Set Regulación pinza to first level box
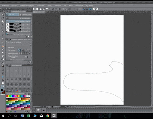The image size is (153, 119). [20, 53]
